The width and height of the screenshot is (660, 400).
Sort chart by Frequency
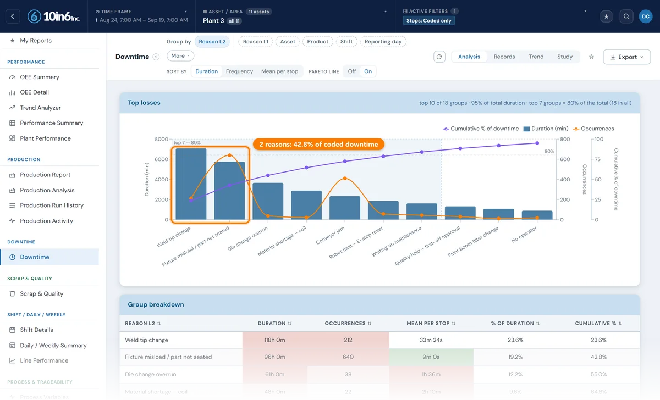tap(239, 71)
